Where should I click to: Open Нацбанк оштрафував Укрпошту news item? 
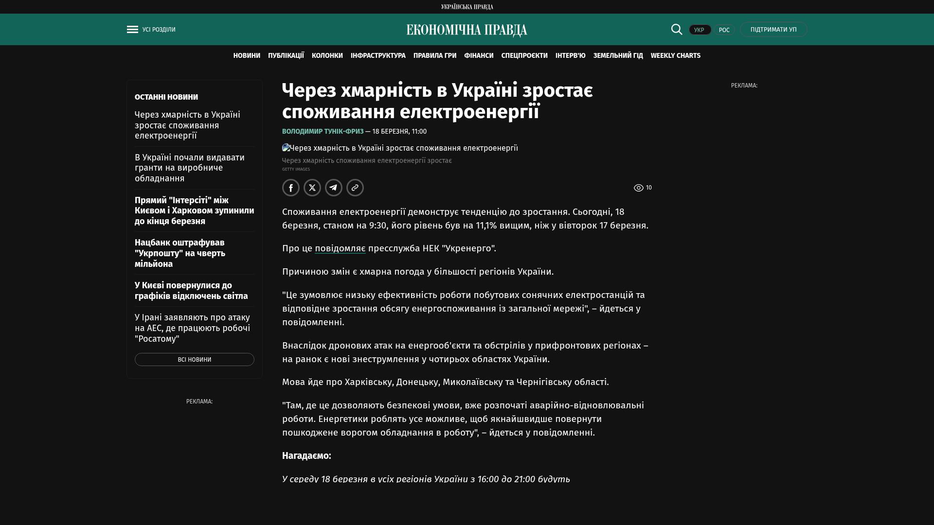(180, 253)
